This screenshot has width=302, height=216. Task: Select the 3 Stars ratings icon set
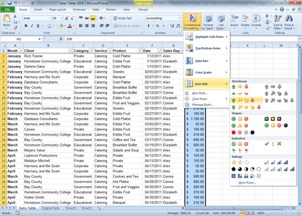(240, 162)
